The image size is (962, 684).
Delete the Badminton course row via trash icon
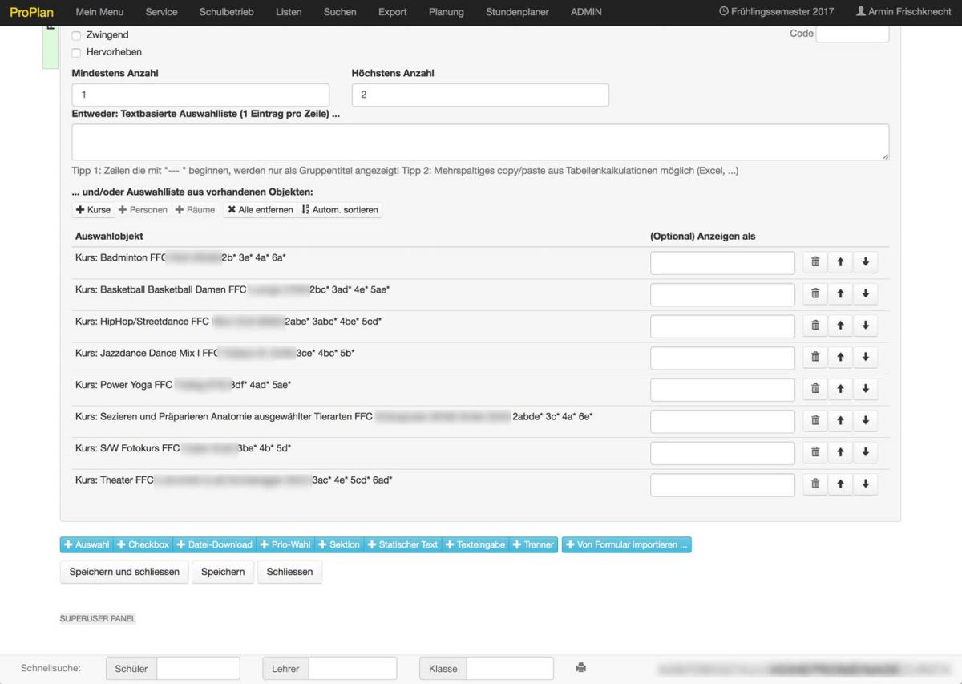pyautogui.click(x=815, y=262)
